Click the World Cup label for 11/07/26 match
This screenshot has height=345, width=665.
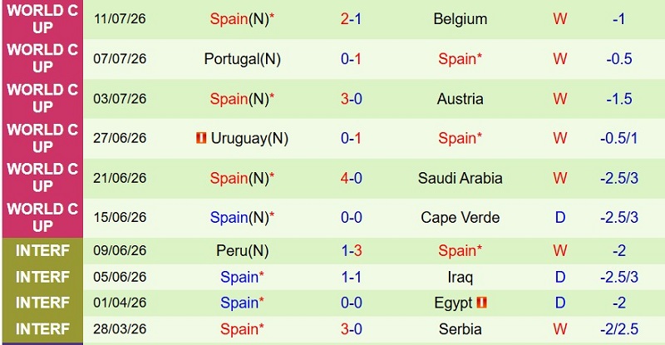42,19
